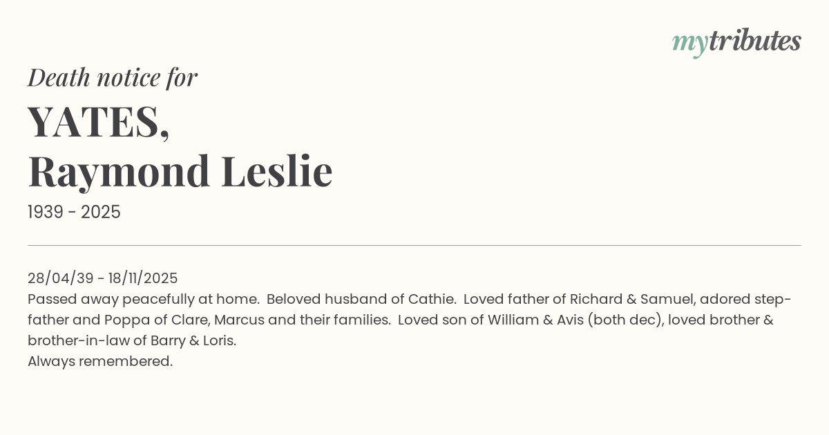Click the name Cathie in the notice
This screenshot has height=435, width=829.
point(431,299)
